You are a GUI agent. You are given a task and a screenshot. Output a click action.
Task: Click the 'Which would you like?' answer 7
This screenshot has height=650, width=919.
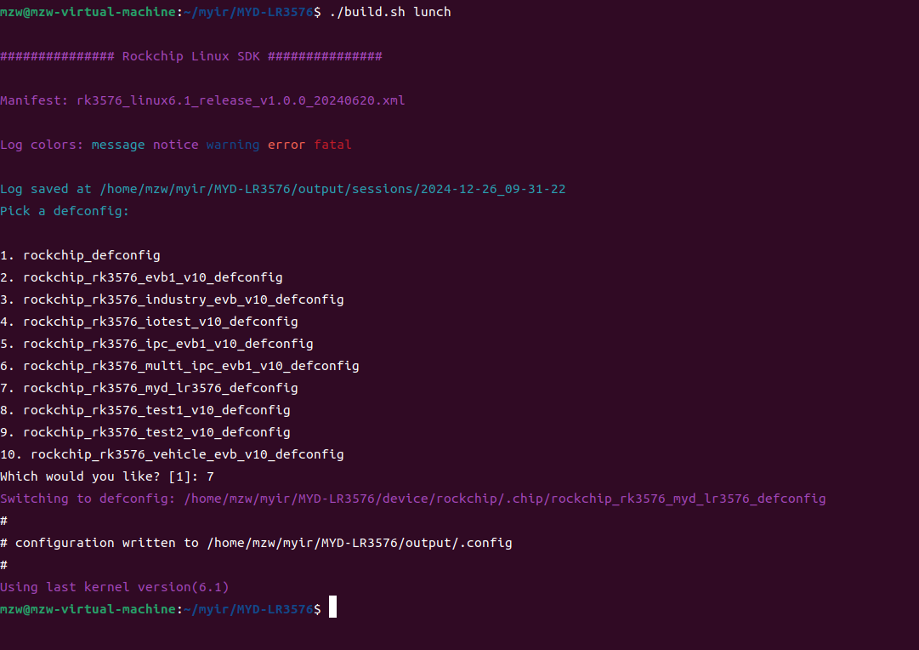point(210,476)
